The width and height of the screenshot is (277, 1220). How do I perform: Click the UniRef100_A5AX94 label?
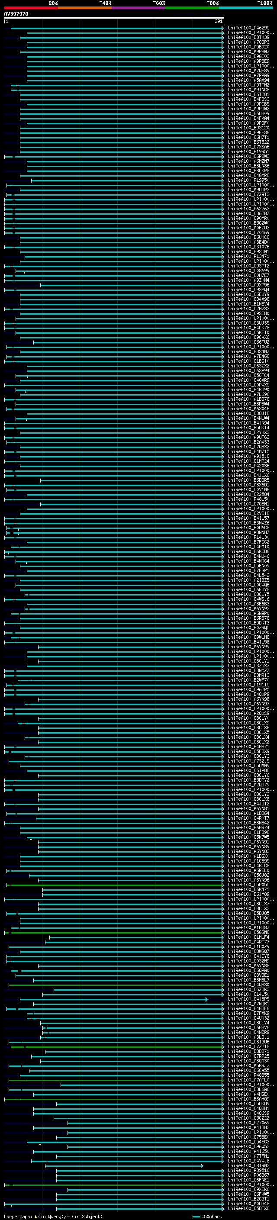pos(248,80)
